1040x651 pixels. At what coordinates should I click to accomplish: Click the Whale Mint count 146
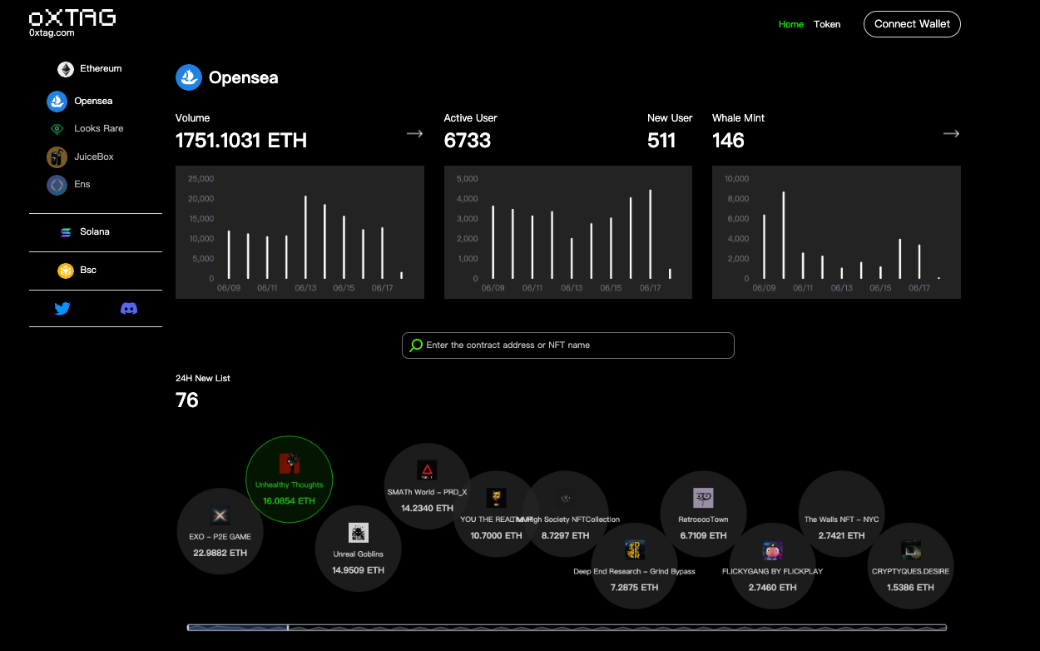pyautogui.click(x=728, y=141)
